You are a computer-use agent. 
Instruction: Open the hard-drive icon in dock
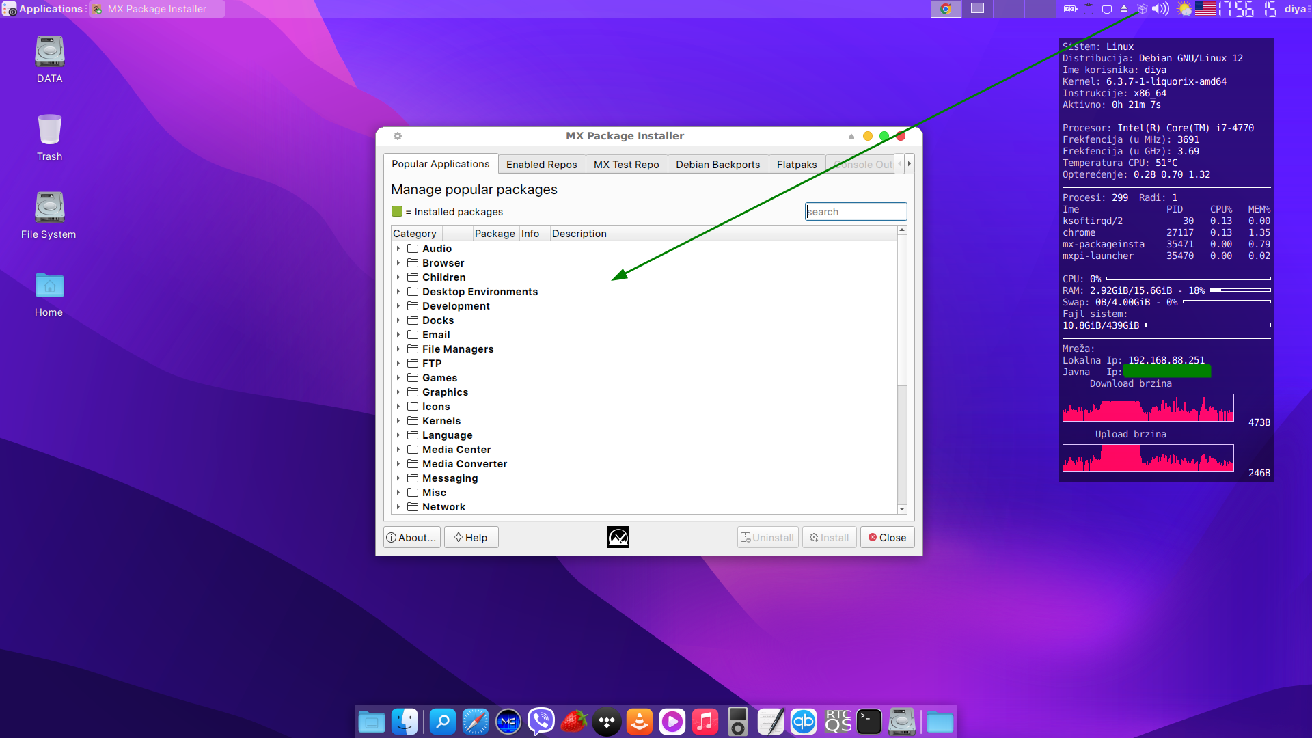(x=902, y=722)
